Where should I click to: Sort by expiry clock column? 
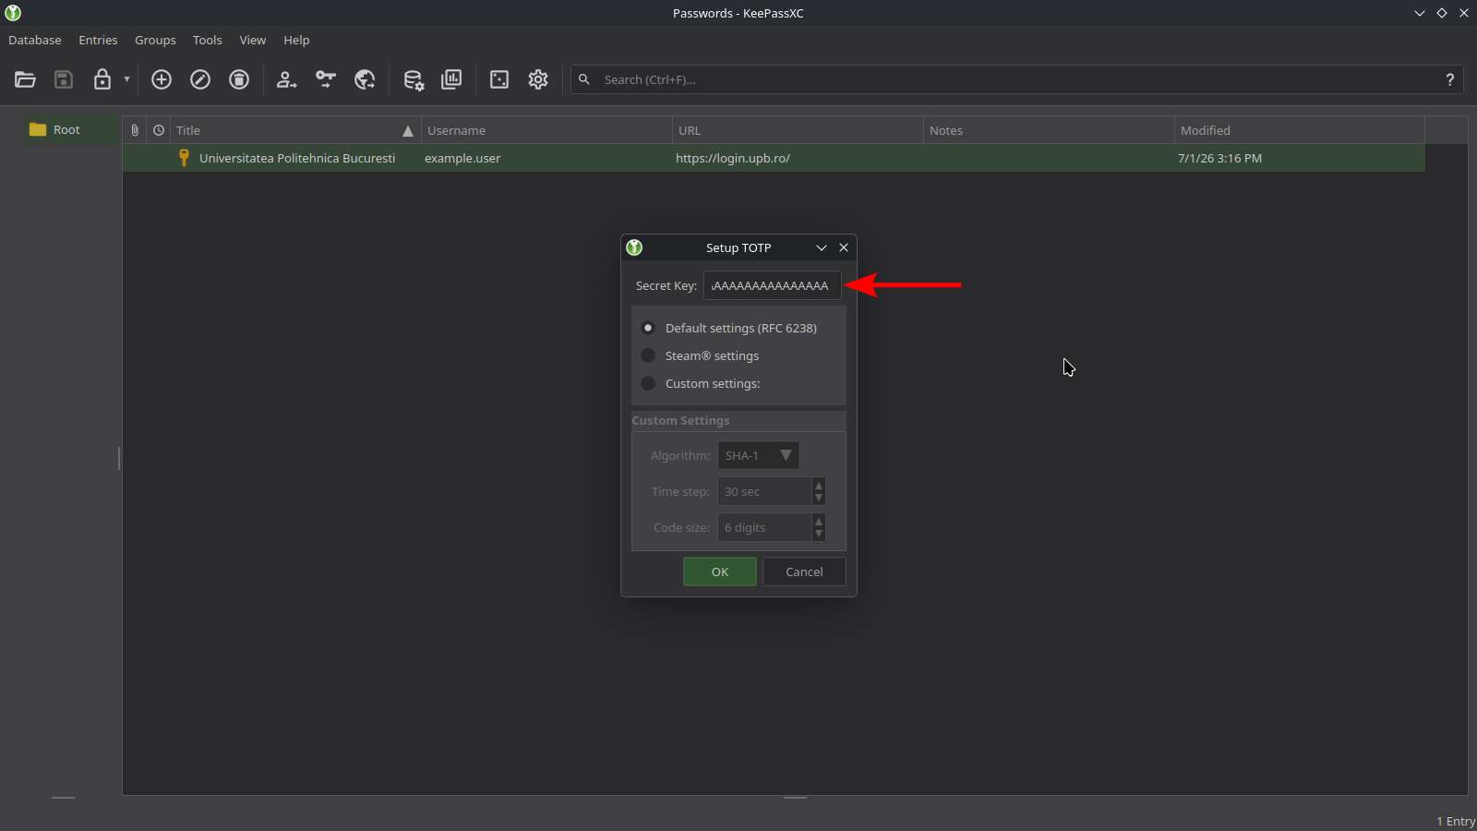point(159,130)
